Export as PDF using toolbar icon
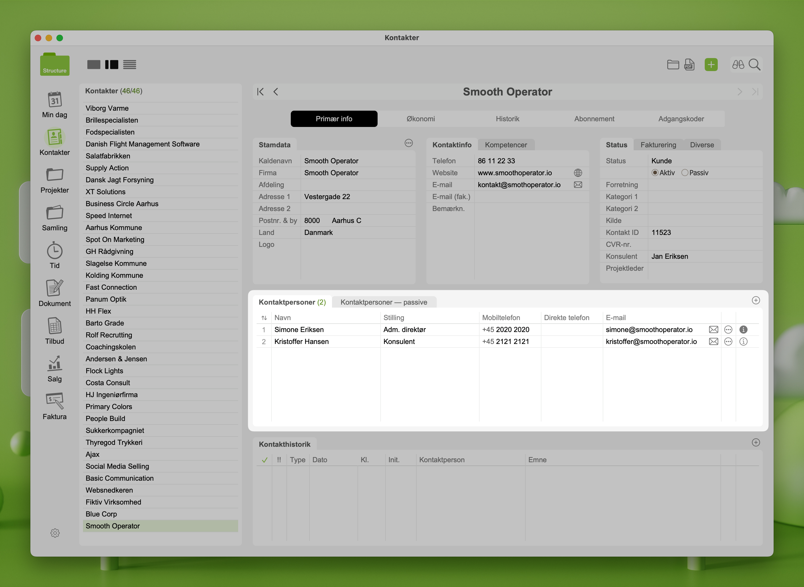The width and height of the screenshot is (804, 587). point(689,65)
